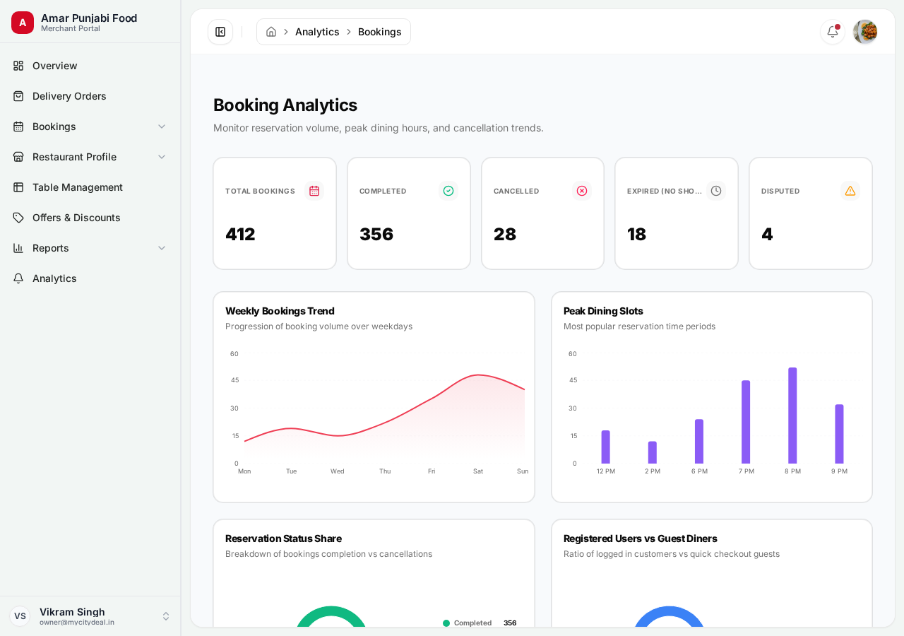904x636 pixels.
Task: Open the user avatar menu
Action: click(x=865, y=32)
